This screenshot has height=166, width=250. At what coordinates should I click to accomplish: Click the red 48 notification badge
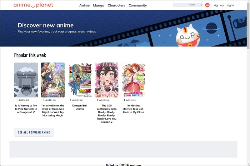coord(207,5)
